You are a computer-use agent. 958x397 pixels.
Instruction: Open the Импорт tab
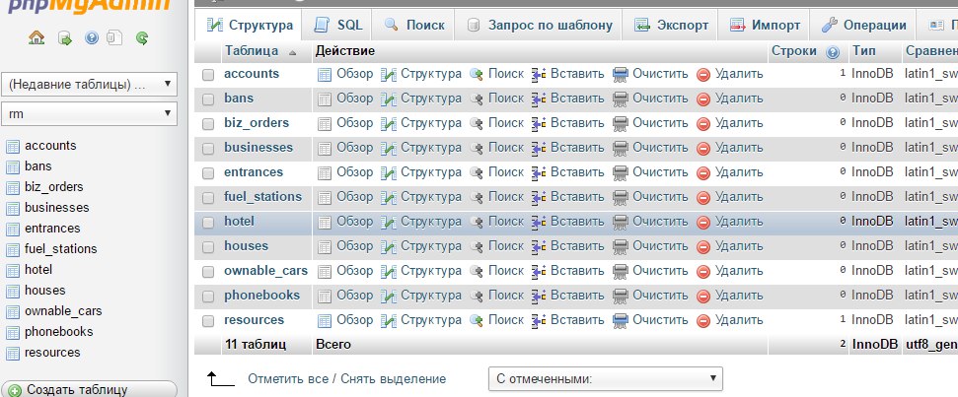point(765,25)
